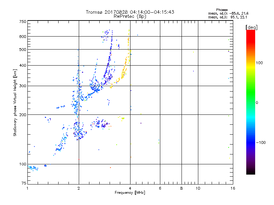
Task: Click the x-axis tick label '10'
Action: pos(198,188)
